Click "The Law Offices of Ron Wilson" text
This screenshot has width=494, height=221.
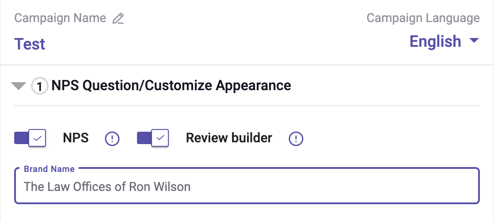point(107,187)
